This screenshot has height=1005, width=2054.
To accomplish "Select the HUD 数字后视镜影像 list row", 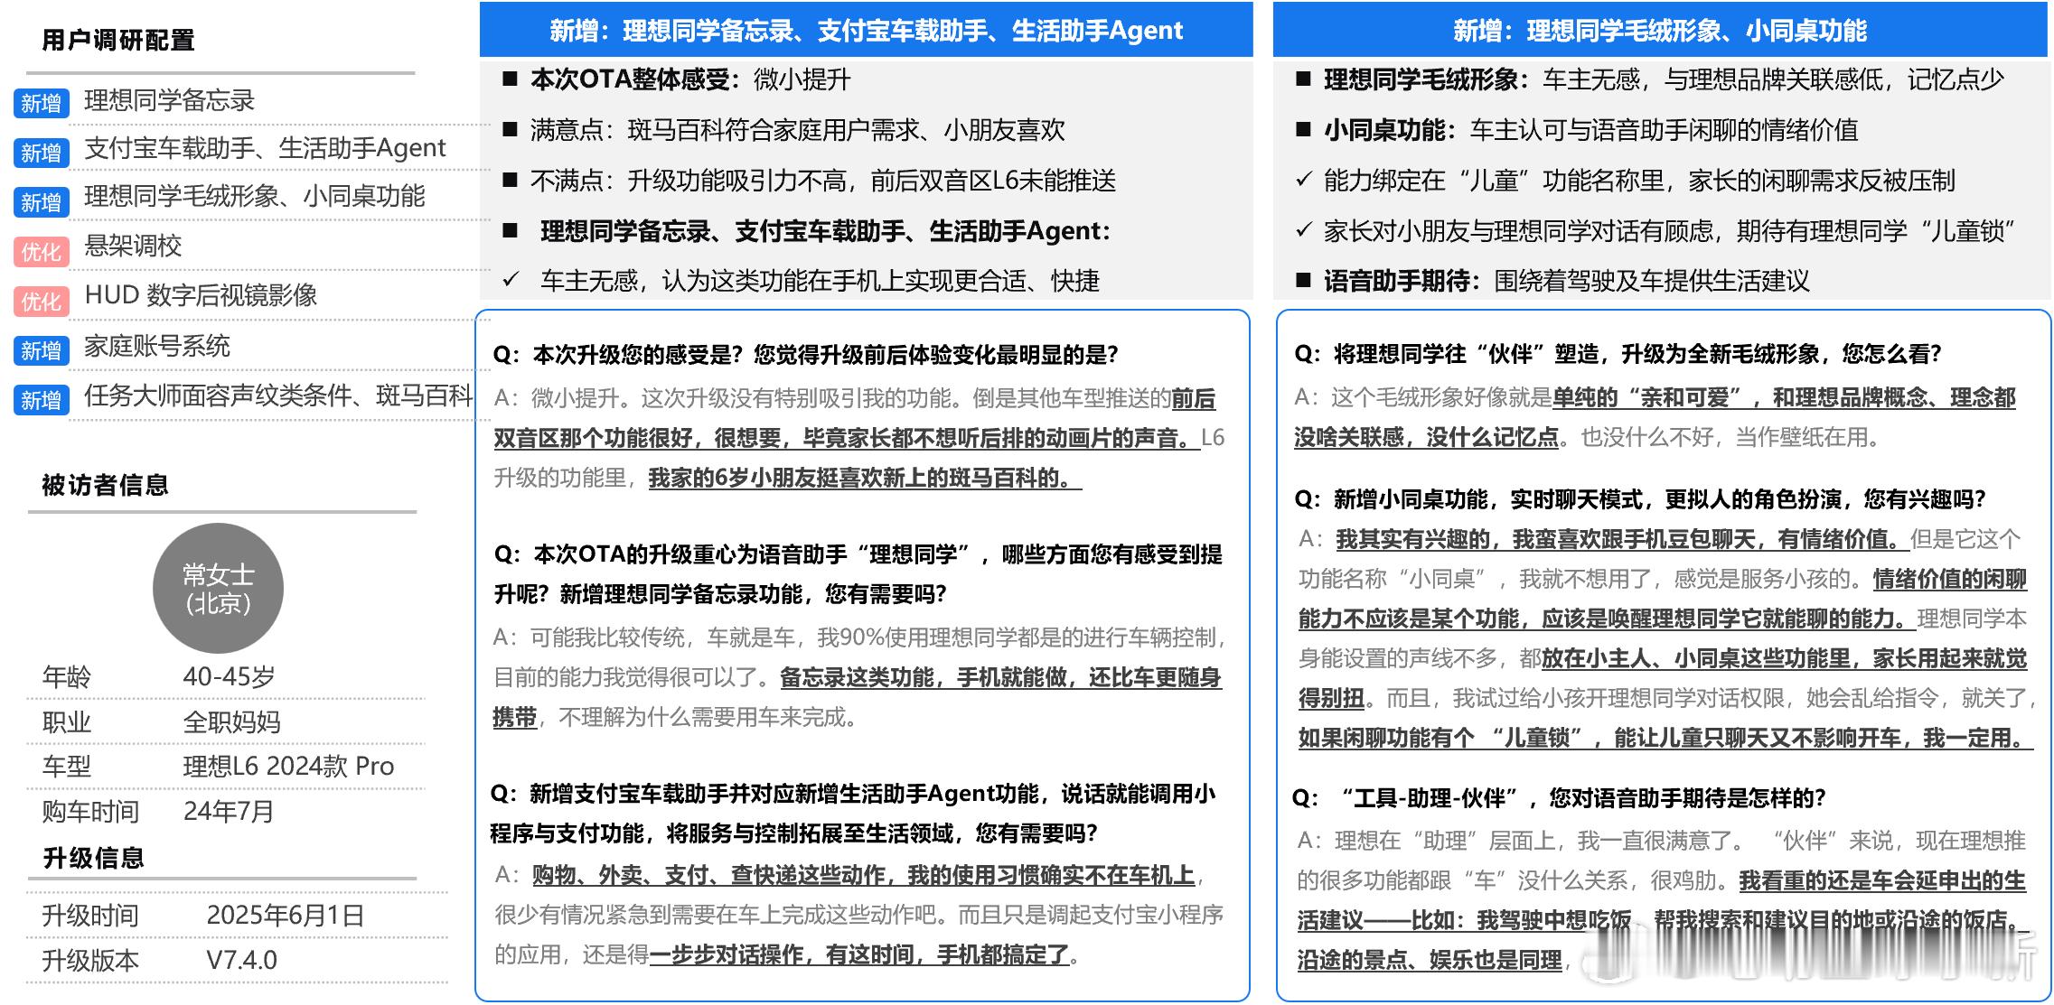I will click(x=201, y=295).
